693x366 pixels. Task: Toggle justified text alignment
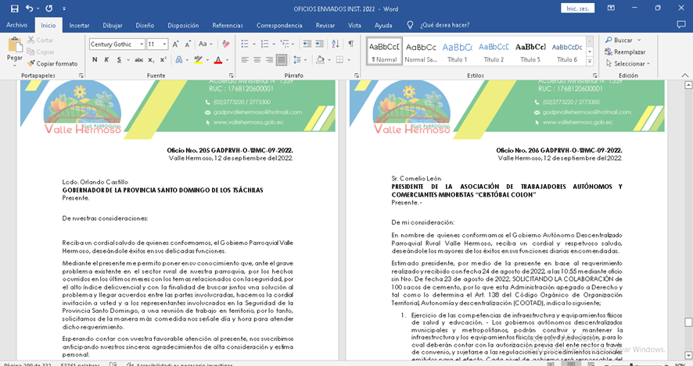[x=281, y=60]
